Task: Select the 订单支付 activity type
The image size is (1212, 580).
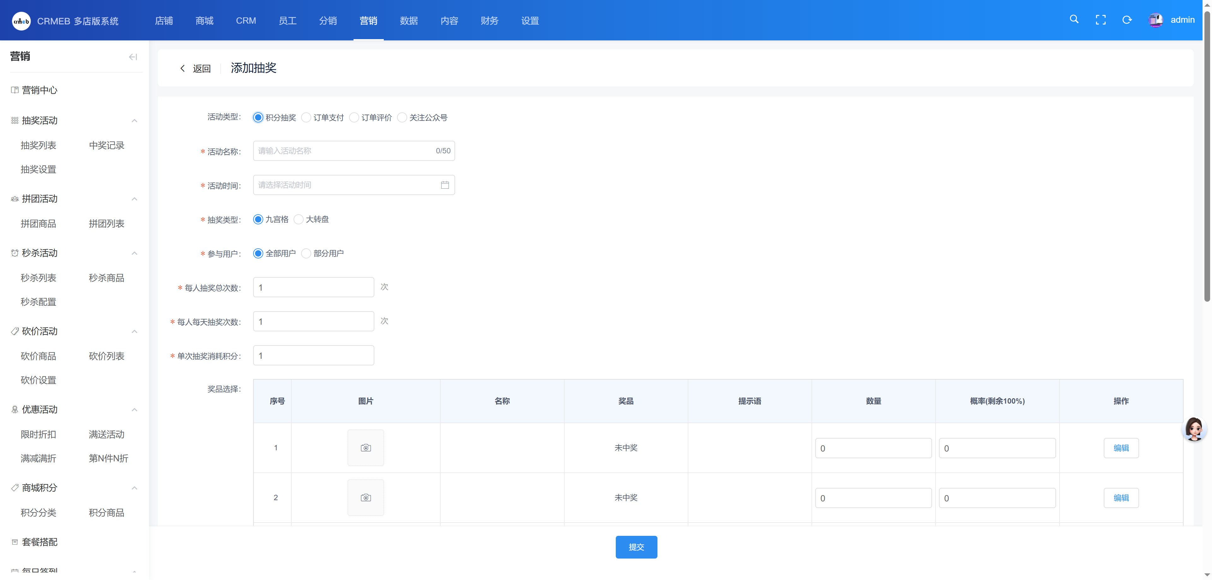Action: pos(306,118)
